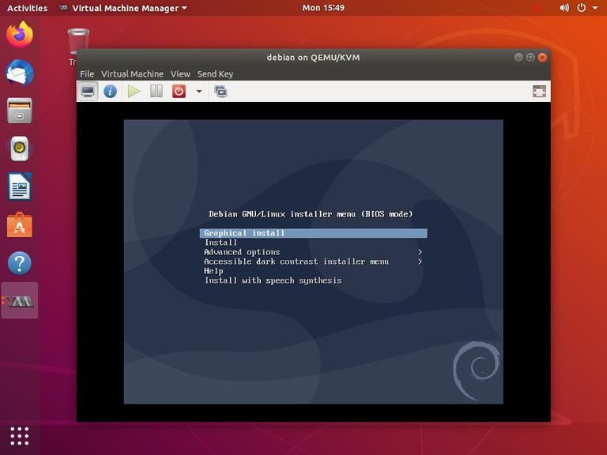
Task: Pause the virtual machine
Action: [x=156, y=92]
